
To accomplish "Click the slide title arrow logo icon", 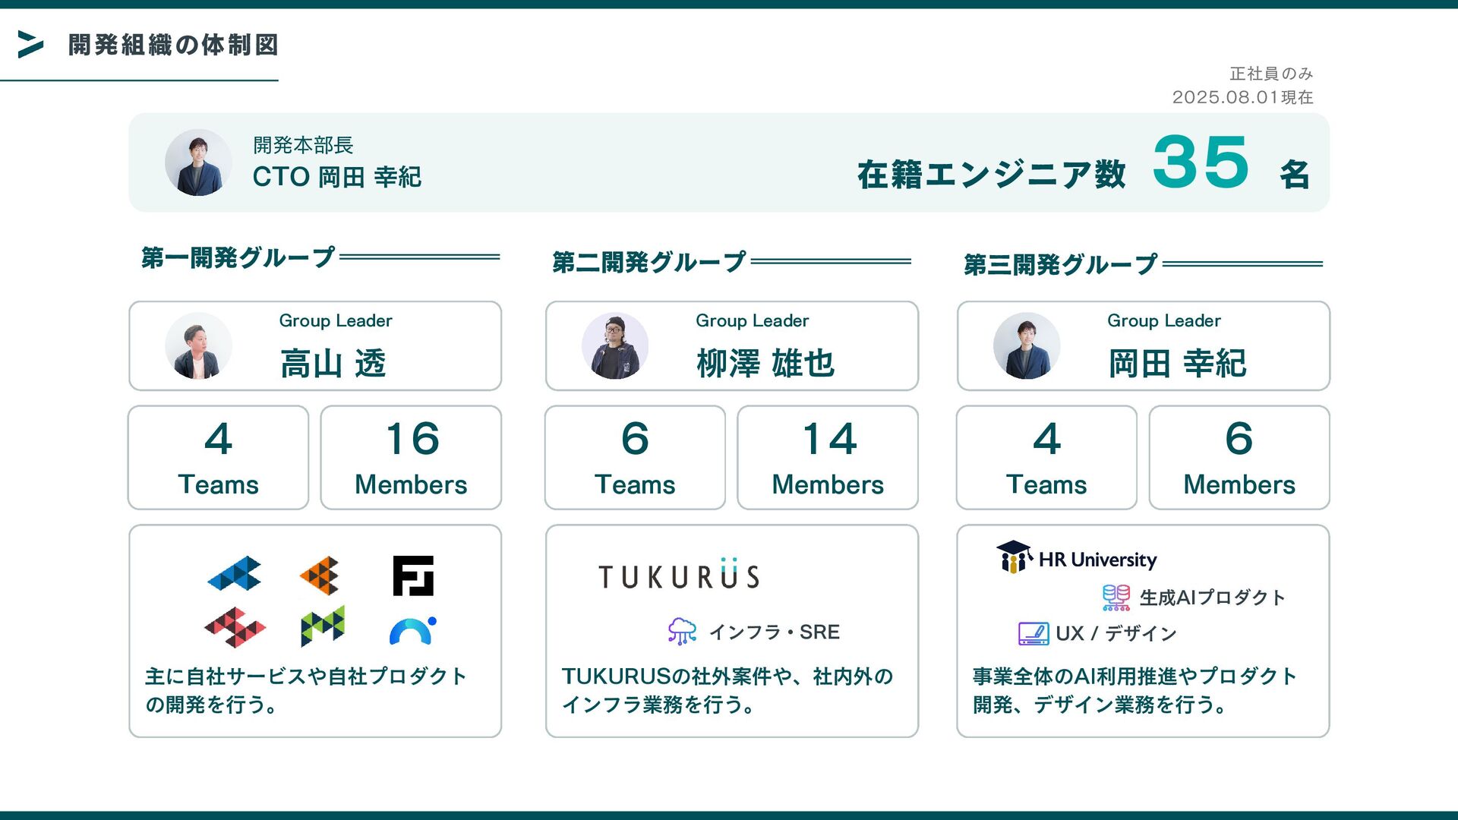I will point(30,44).
